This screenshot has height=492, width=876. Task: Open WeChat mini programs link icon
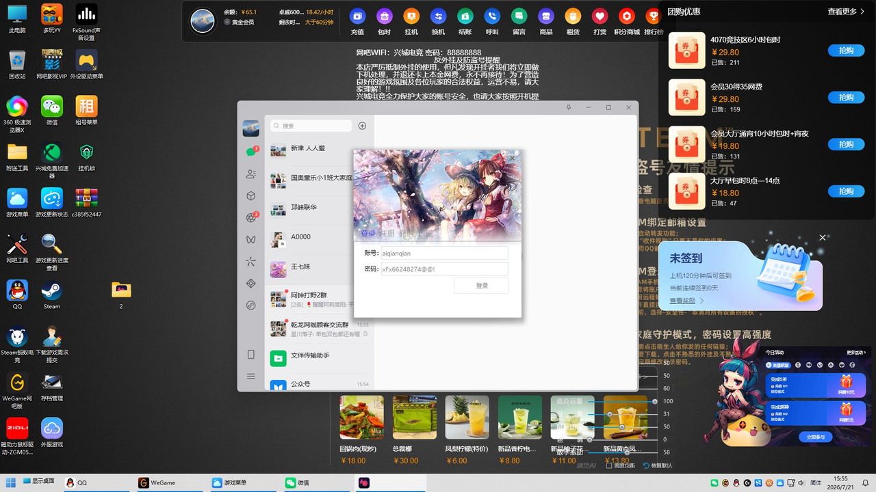coord(251,305)
